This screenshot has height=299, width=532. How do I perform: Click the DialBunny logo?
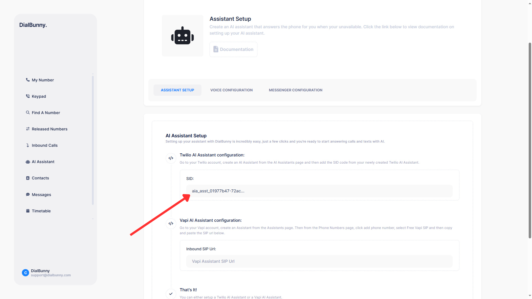point(33,25)
